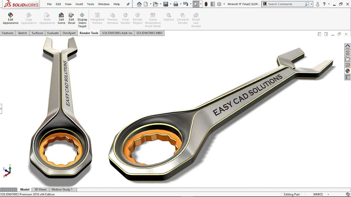Open the Insert menu
The height and width of the screenshot is (197, 351).
(79, 4)
